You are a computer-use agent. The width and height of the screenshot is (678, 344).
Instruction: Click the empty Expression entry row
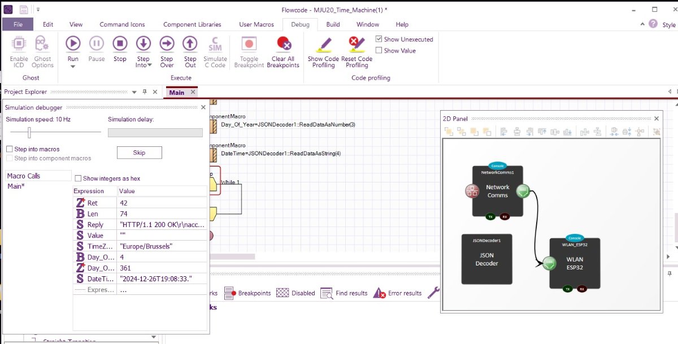click(x=141, y=290)
